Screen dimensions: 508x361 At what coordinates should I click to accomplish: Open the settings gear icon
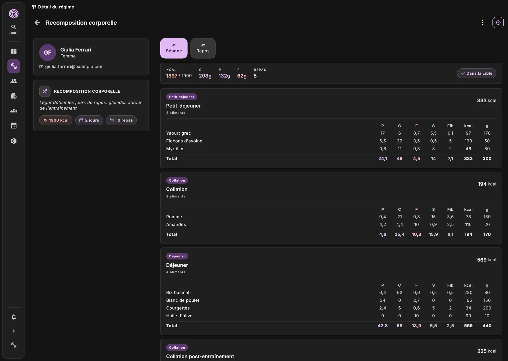[x=14, y=141]
